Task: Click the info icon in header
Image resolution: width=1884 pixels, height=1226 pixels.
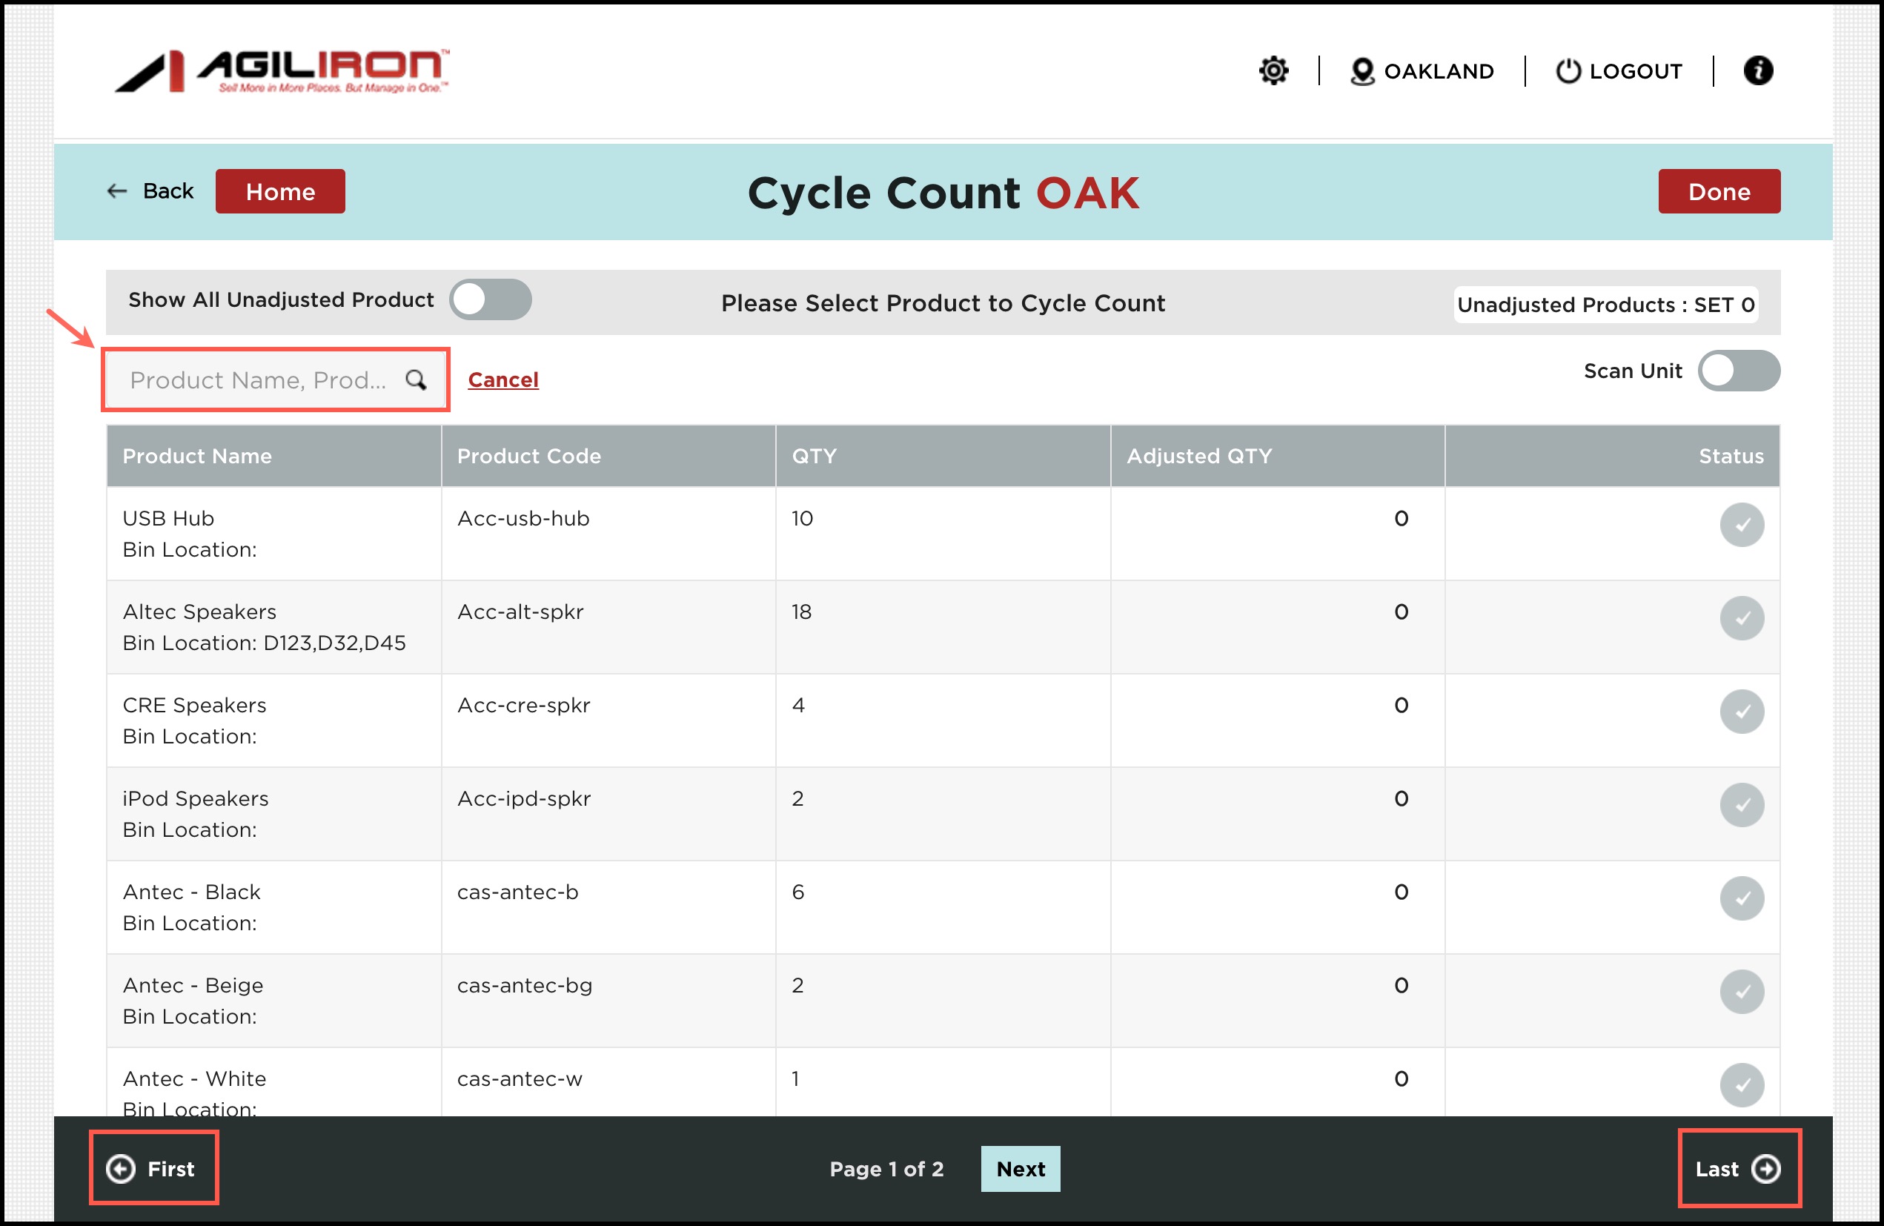Action: (1757, 71)
